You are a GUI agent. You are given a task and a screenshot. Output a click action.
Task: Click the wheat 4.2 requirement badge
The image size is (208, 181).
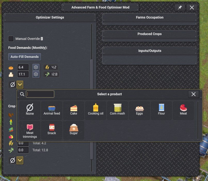pyautogui.click(x=51, y=67)
